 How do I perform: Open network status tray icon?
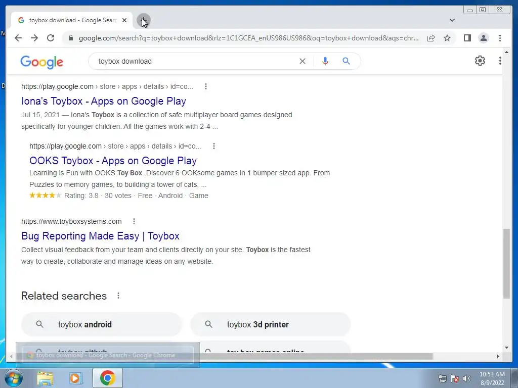[x=442, y=378]
